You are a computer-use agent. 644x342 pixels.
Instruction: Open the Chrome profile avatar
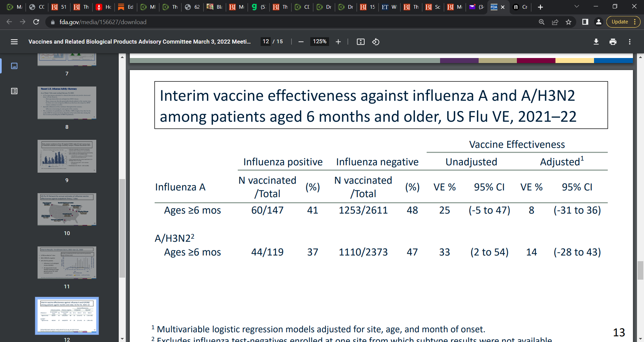click(598, 22)
